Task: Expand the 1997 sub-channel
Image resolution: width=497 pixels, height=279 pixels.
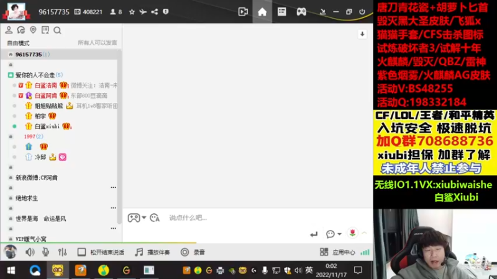Action: point(11,136)
